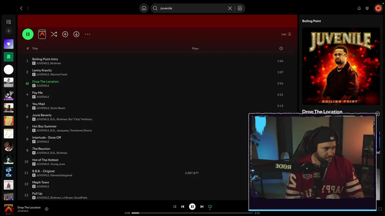Click the Boiling Point panel heading

(x=311, y=21)
